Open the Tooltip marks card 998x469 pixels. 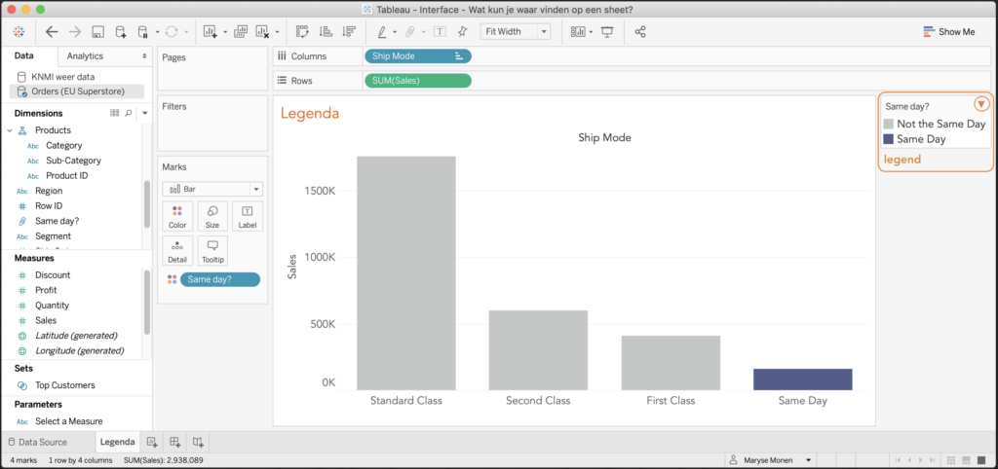click(x=211, y=251)
